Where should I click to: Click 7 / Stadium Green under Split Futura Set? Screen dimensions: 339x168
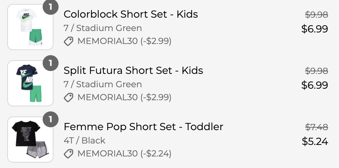(x=103, y=84)
